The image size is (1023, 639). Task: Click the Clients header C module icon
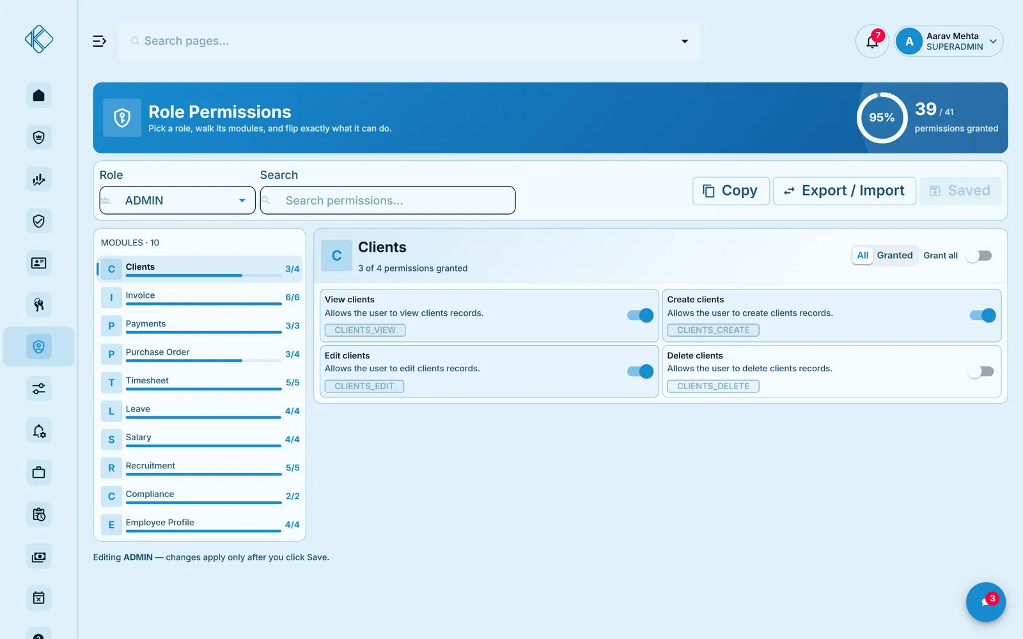click(x=336, y=256)
